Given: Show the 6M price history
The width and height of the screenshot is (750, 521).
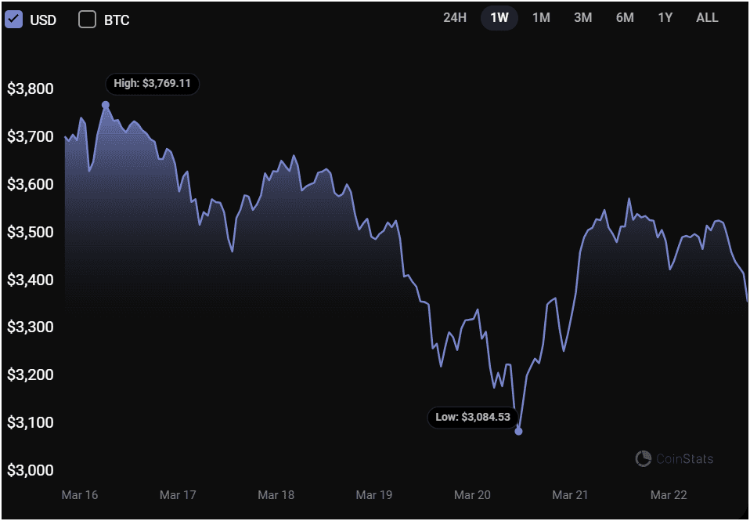Looking at the screenshot, I should pos(625,17).
